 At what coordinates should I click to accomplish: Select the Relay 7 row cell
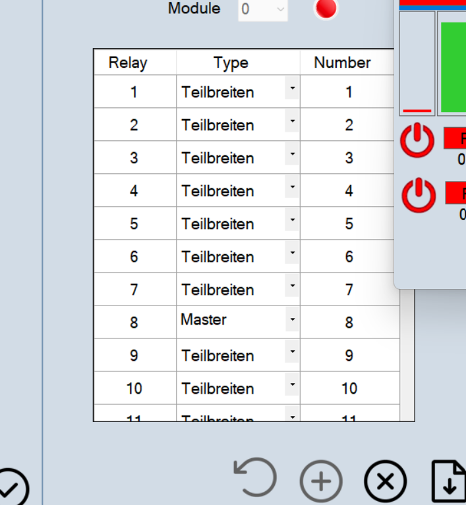[x=134, y=290]
